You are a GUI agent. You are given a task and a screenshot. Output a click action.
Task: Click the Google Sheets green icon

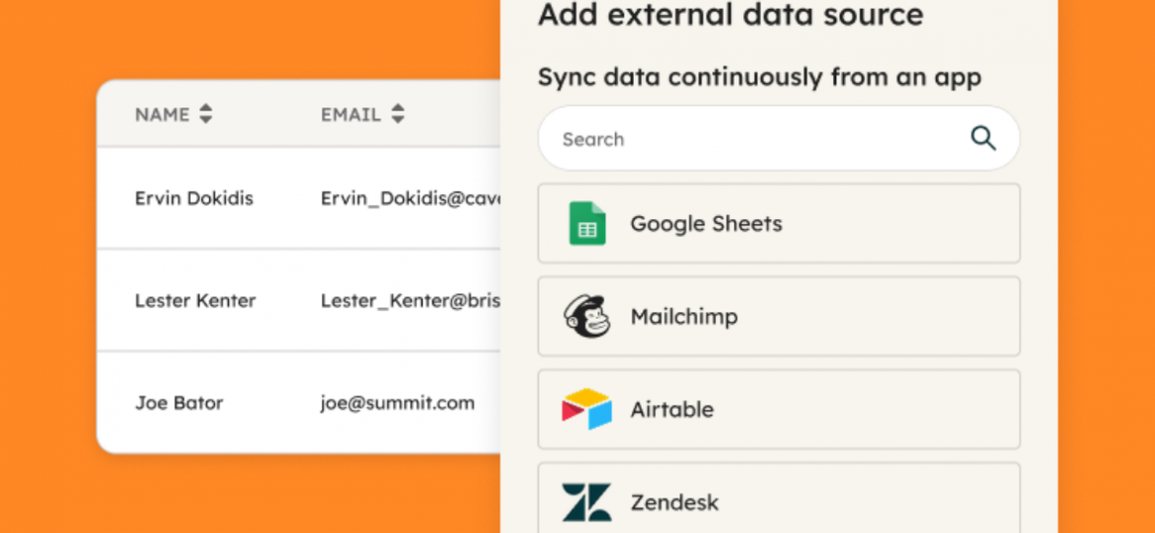pyautogui.click(x=586, y=223)
